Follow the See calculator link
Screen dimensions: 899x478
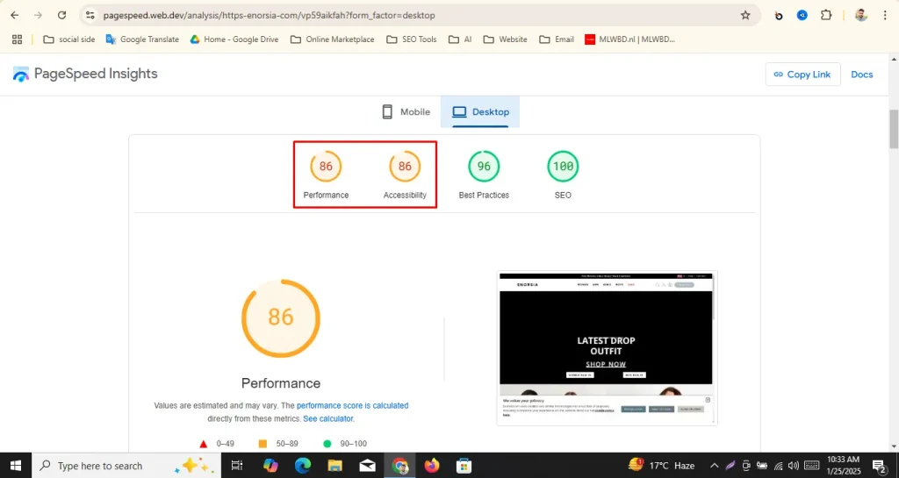[328, 418]
